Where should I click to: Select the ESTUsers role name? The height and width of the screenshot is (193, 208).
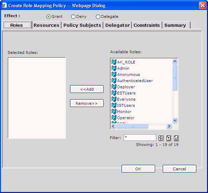126,93
